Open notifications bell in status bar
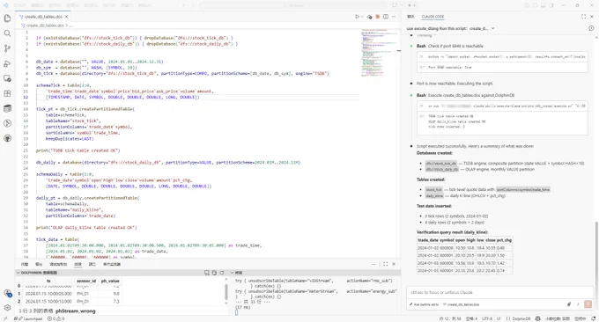The image size is (599, 322). [593, 318]
